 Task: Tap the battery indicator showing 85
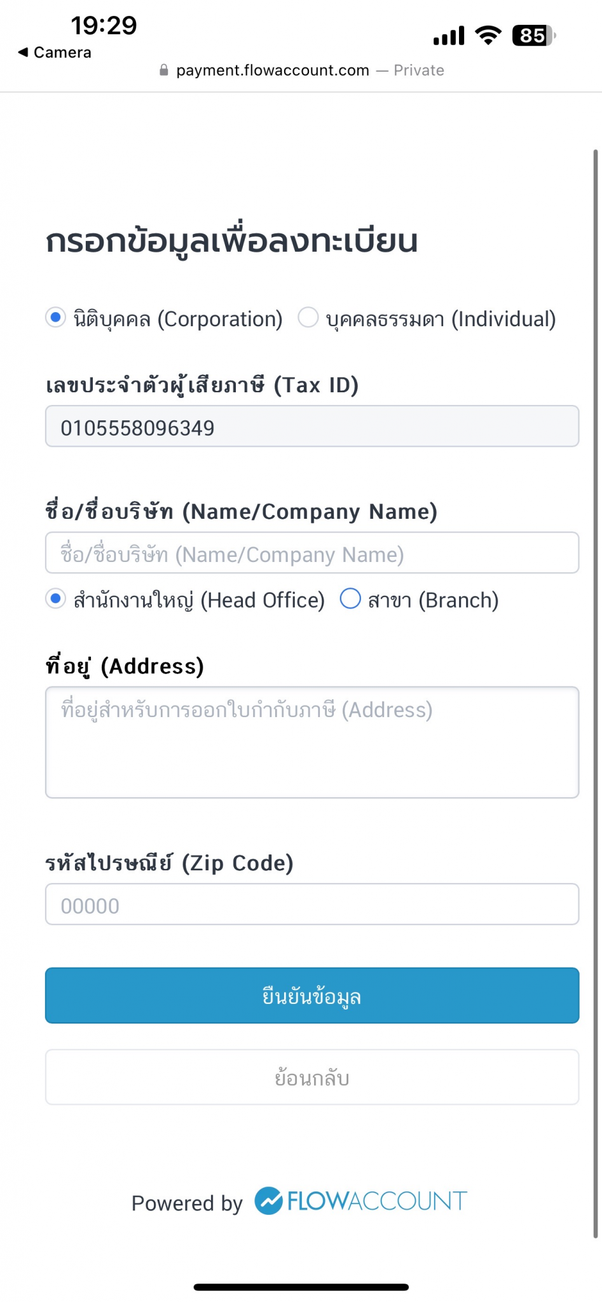tap(533, 36)
